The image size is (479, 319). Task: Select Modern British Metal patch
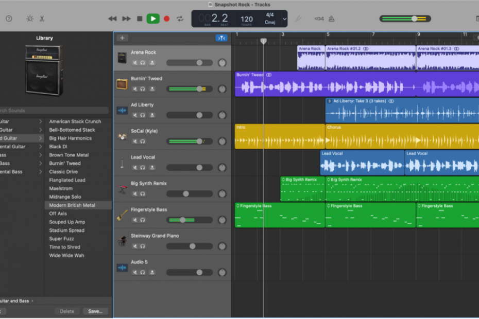coord(72,205)
